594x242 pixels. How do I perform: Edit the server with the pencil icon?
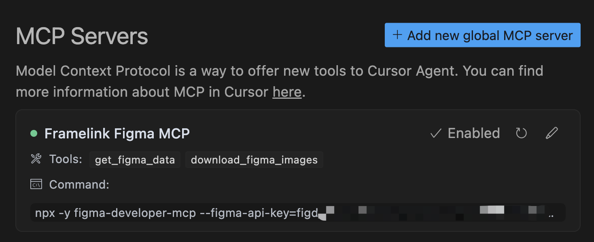pos(552,133)
